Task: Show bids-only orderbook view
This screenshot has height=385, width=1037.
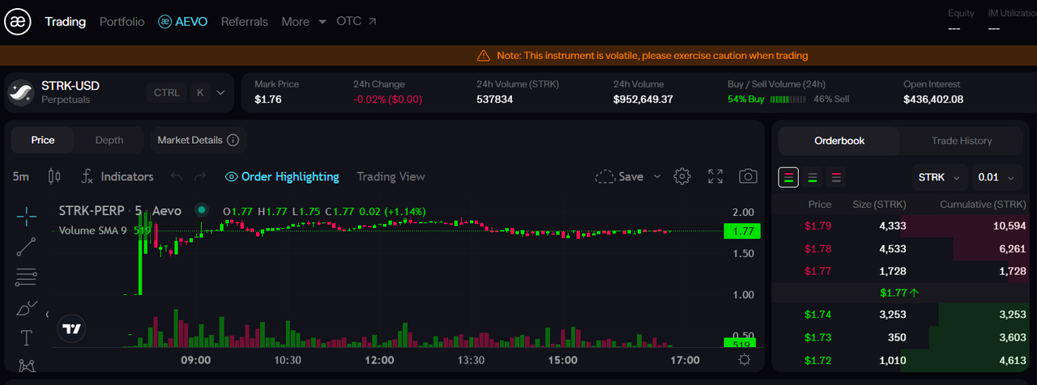Action: pos(813,177)
